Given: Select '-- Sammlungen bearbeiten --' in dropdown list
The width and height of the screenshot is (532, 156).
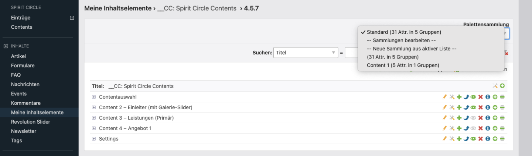Looking at the screenshot, I should tap(402, 40).
